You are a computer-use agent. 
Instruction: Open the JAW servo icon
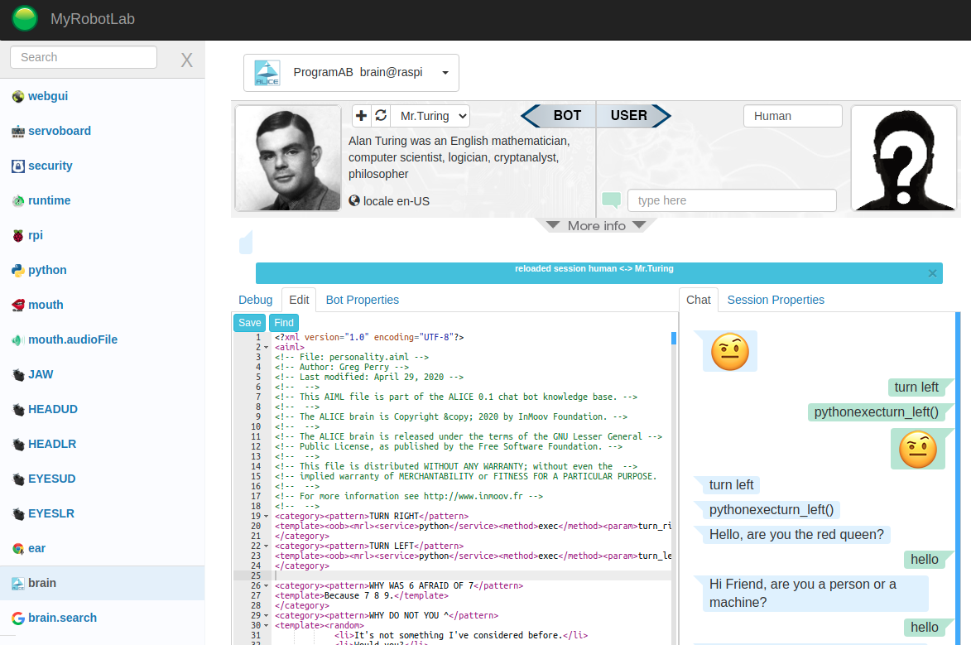(x=18, y=374)
